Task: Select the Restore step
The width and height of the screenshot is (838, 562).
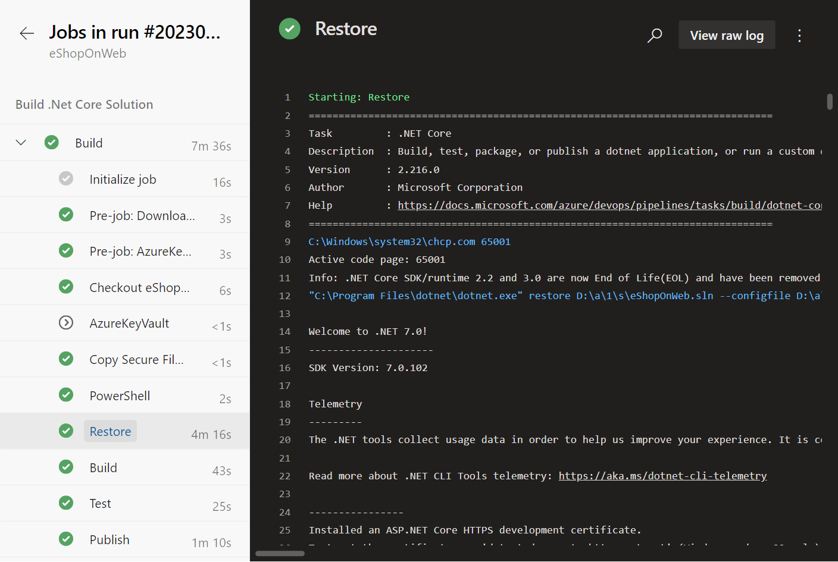Action: point(125,431)
